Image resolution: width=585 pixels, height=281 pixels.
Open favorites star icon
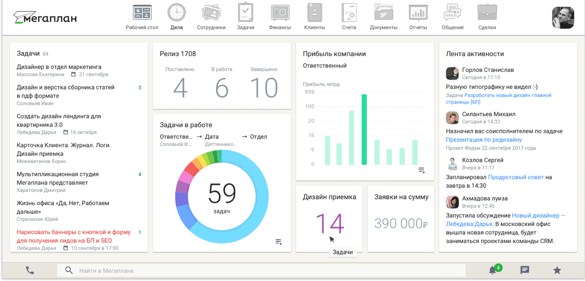[557, 270]
